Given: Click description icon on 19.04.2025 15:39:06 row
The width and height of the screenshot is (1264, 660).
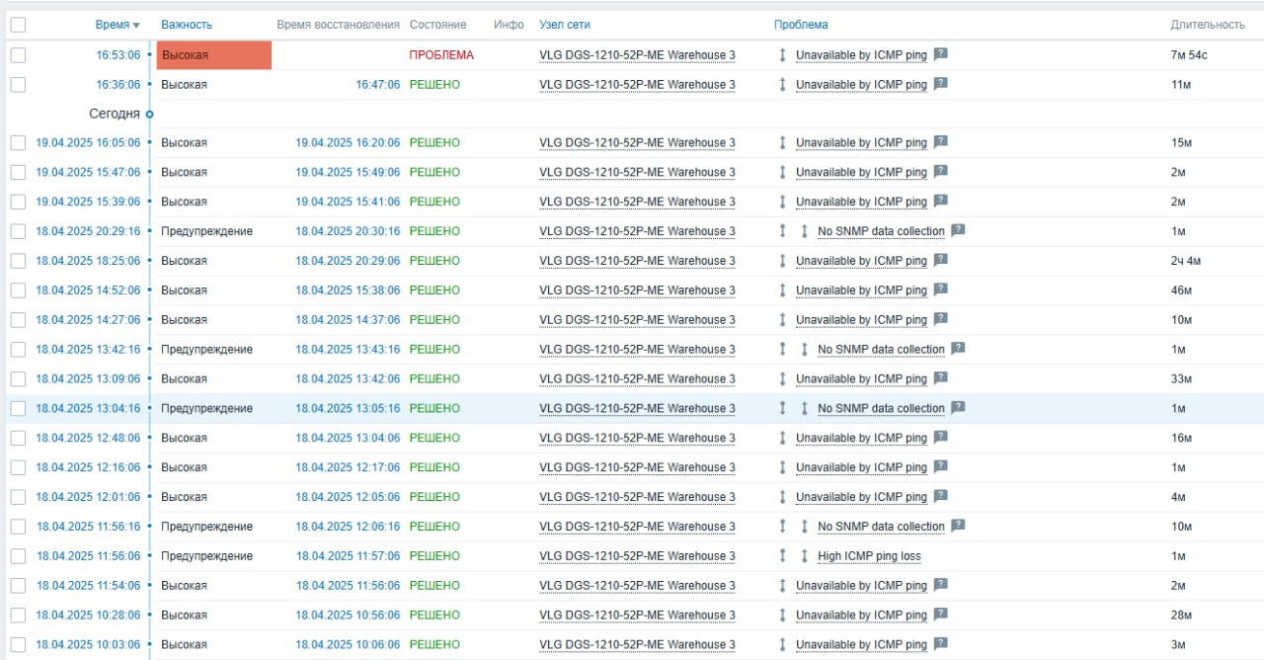Looking at the screenshot, I should tap(941, 202).
